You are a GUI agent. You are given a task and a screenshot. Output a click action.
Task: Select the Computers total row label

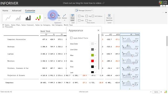tap(9, 83)
